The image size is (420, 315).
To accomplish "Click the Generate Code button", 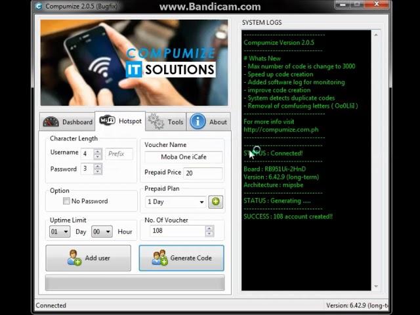I will tap(181, 258).
